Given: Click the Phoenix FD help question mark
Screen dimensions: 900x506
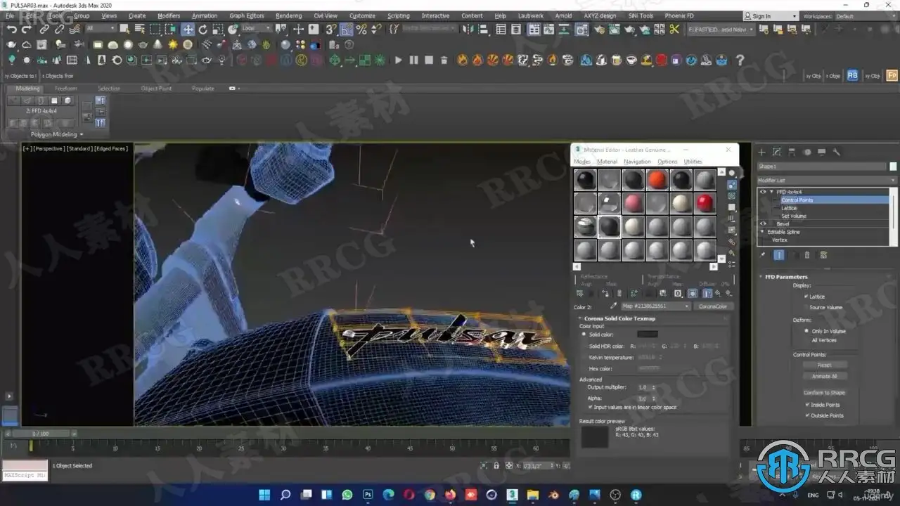Looking at the screenshot, I should click(x=740, y=60).
